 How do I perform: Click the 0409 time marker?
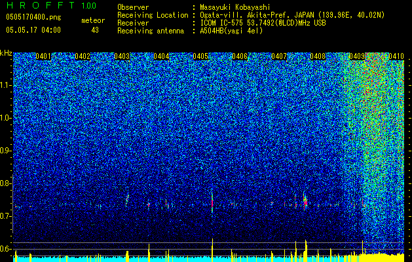357,56
